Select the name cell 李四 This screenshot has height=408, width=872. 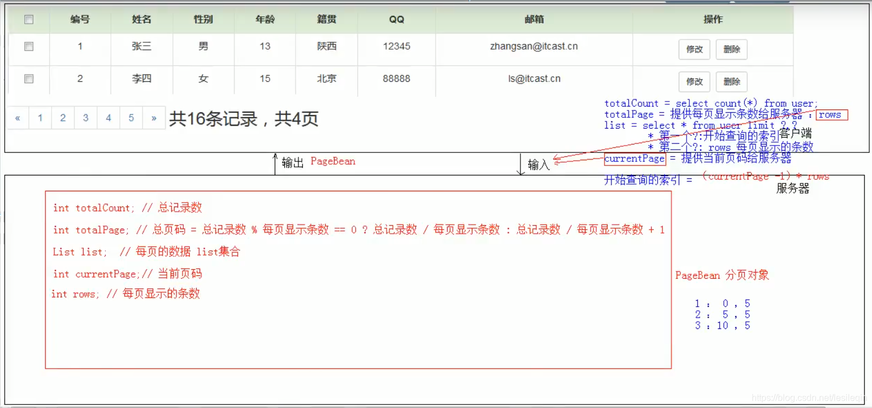click(142, 79)
